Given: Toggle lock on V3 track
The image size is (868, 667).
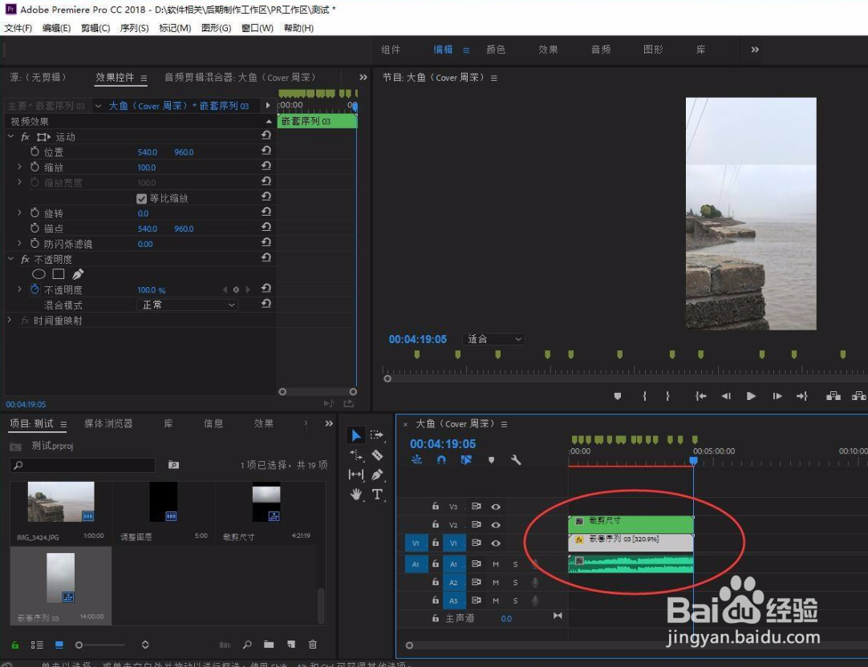Looking at the screenshot, I should point(436,506).
